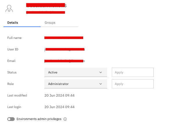
Task: Click the info icon beside Environments admin privileges
Action: (x=65, y=119)
